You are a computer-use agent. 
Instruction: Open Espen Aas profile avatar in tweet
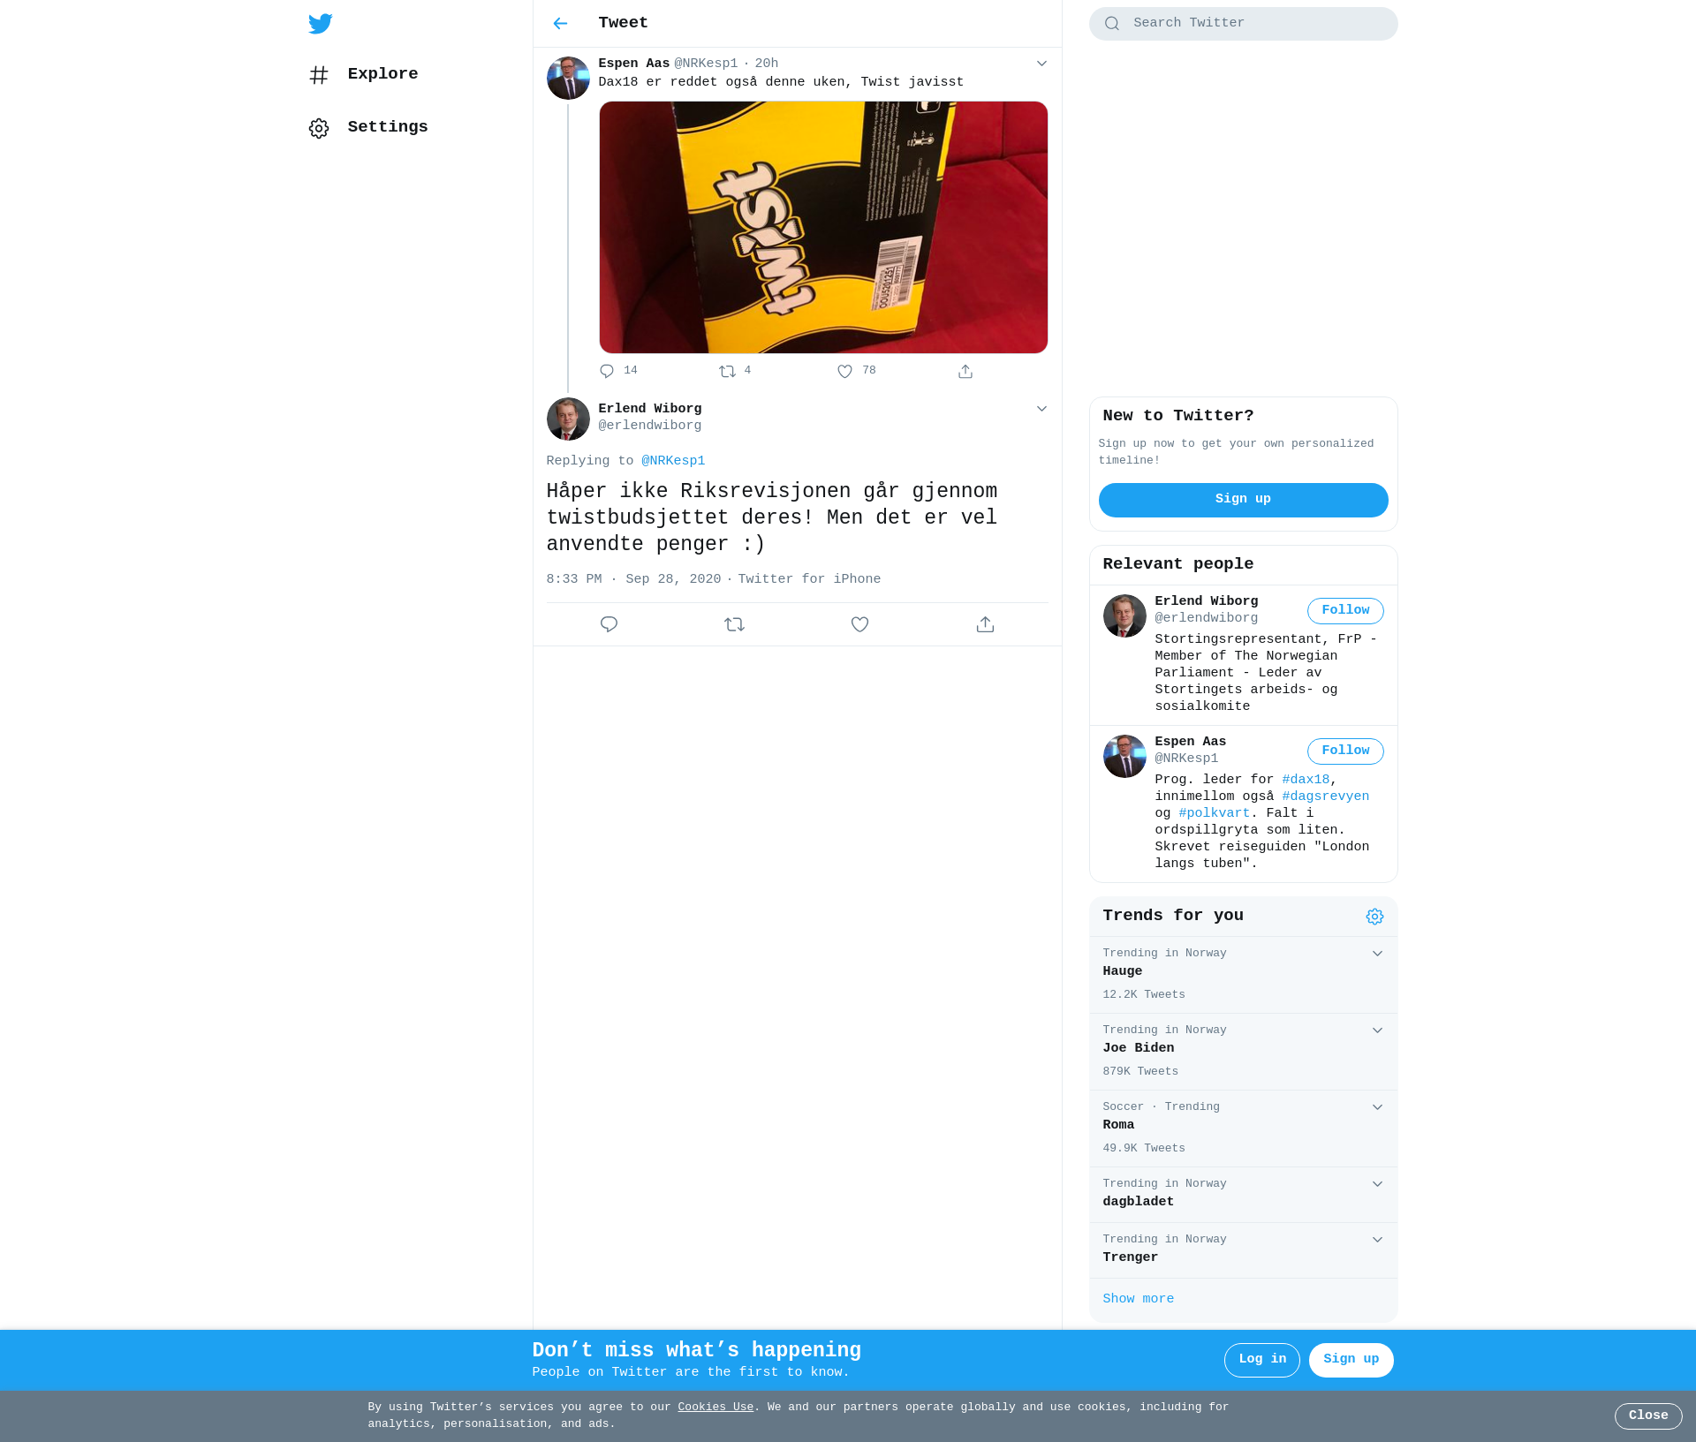coord(568,79)
